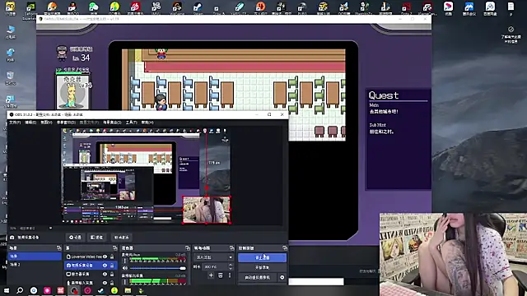Click the Quest panel in game window
This screenshot has height=296, width=527.
(x=399, y=139)
